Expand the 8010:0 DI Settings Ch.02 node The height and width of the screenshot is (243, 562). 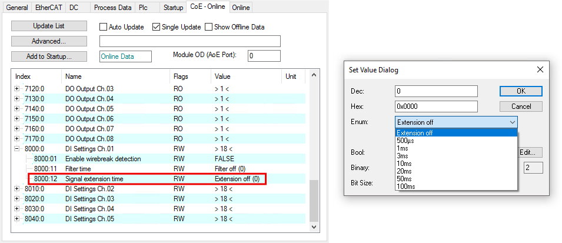tap(17, 188)
